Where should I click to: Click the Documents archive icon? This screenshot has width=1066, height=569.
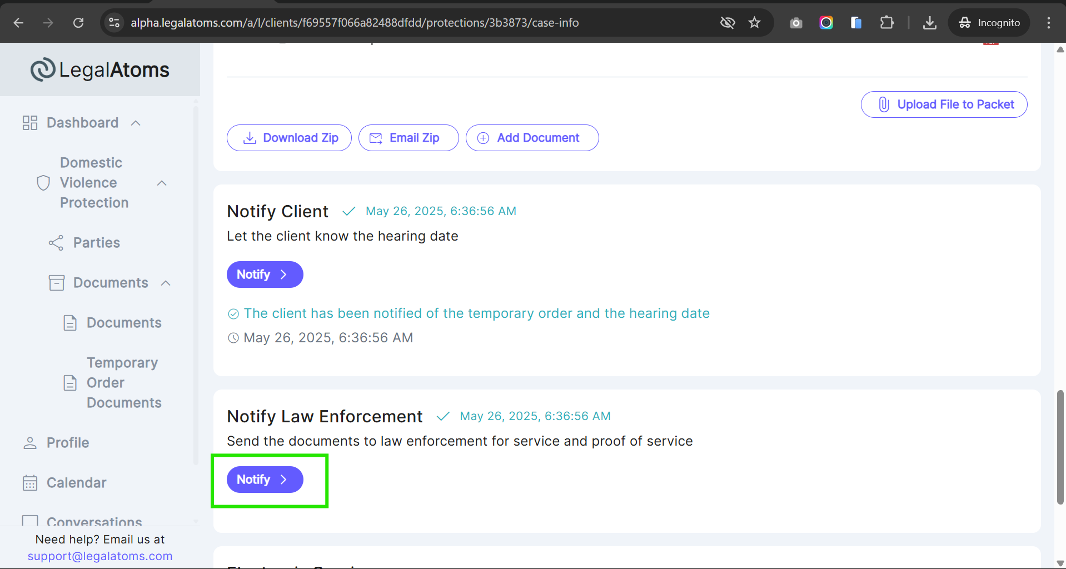(57, 283)
